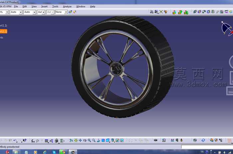Open the Analyze menu

pos(67,7)
